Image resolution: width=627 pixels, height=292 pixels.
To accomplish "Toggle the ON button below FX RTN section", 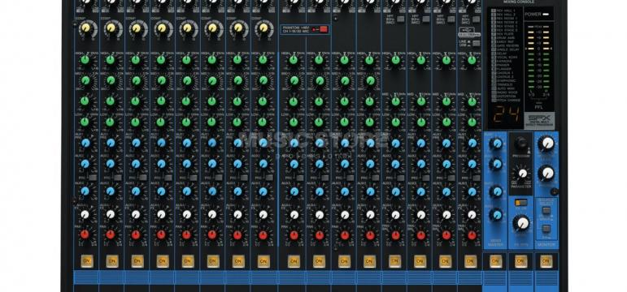I will click(520, 261).
